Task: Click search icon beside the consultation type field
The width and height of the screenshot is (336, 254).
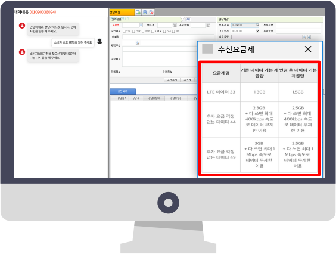Action: tap(304, 37)
